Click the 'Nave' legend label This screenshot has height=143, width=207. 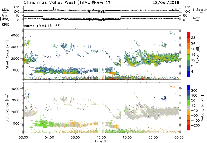197,18
